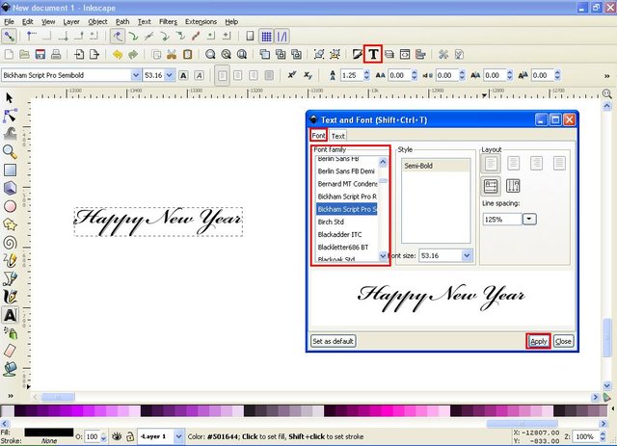Viewport: 617px width, 446px height.
Task: Open the font family dropdown in toolbar
Action: pyautogui.click(x=136, y=75)
